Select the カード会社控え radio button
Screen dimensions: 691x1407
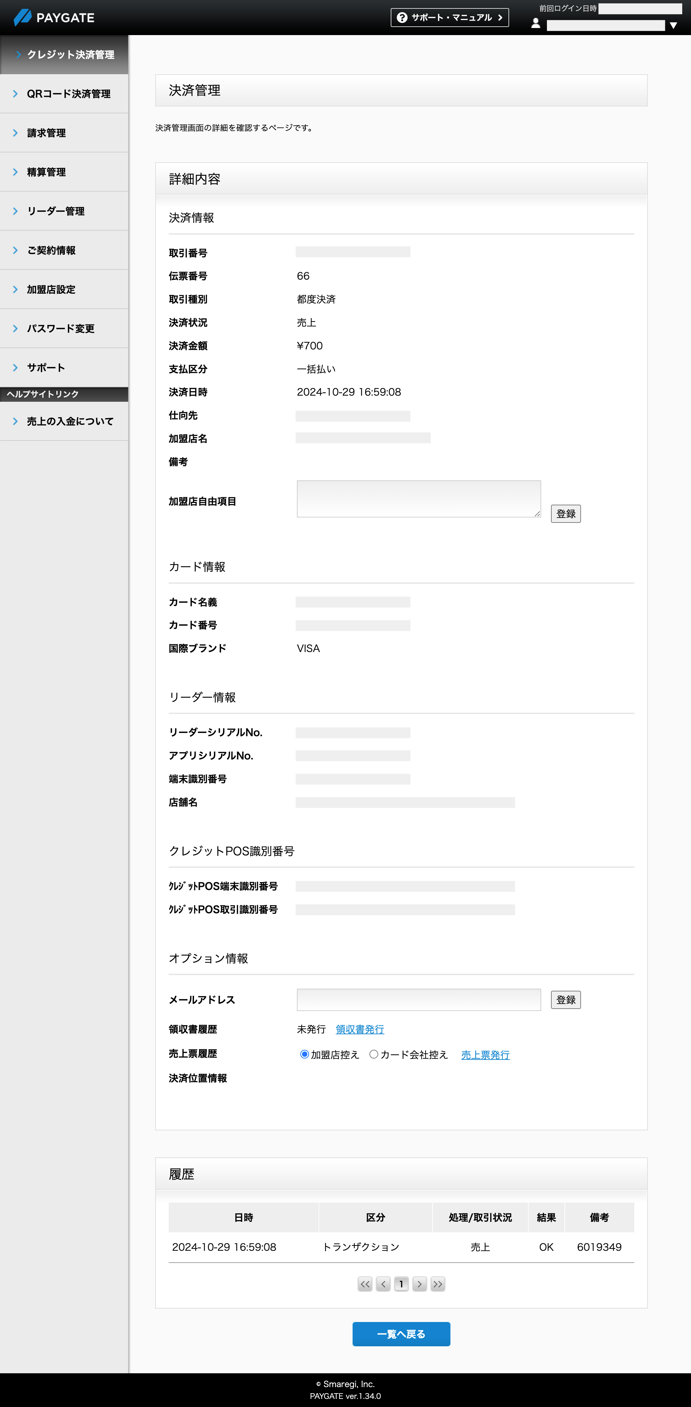point(374,1054)
